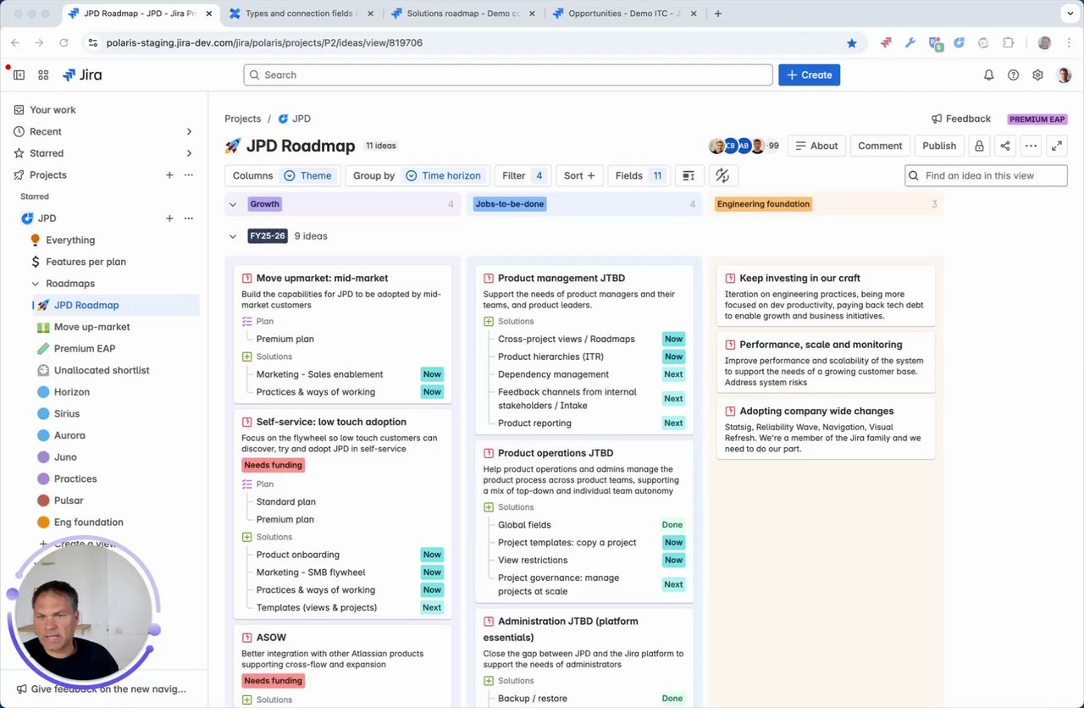Open notifications bell
1084x708 pixels.
[x=988, y=75]
